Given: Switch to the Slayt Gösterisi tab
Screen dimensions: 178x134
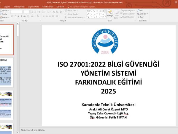Looking at the screenshot, I should 33,7.
